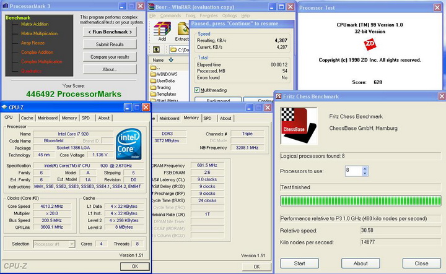This screenshot has width=446, height=274.
Task: Click OK in the left CPU-Z window
Action: coord(135,267)
